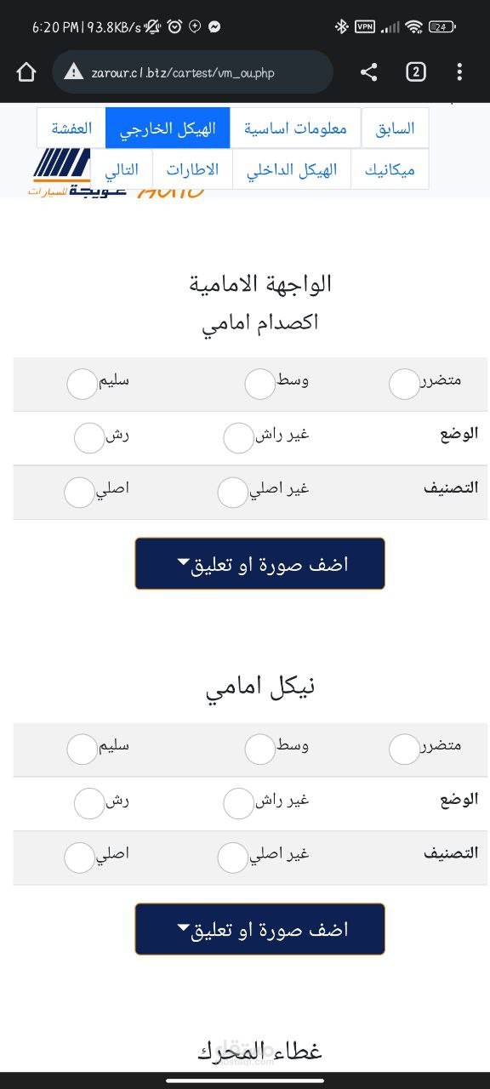
Task: Tap the Wi-Fi icon in status bar
Action: [x=414, y=27]
